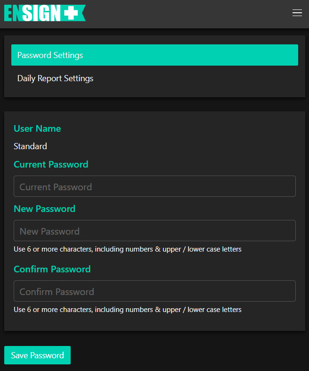309x371 pixels.
Task: Click the New Password heading label
Action: click(44, 209)
